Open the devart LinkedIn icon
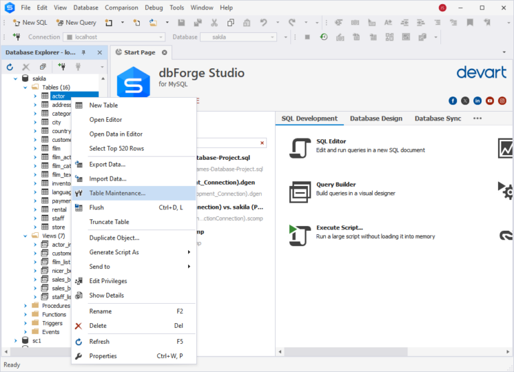 tap(477, 100)
